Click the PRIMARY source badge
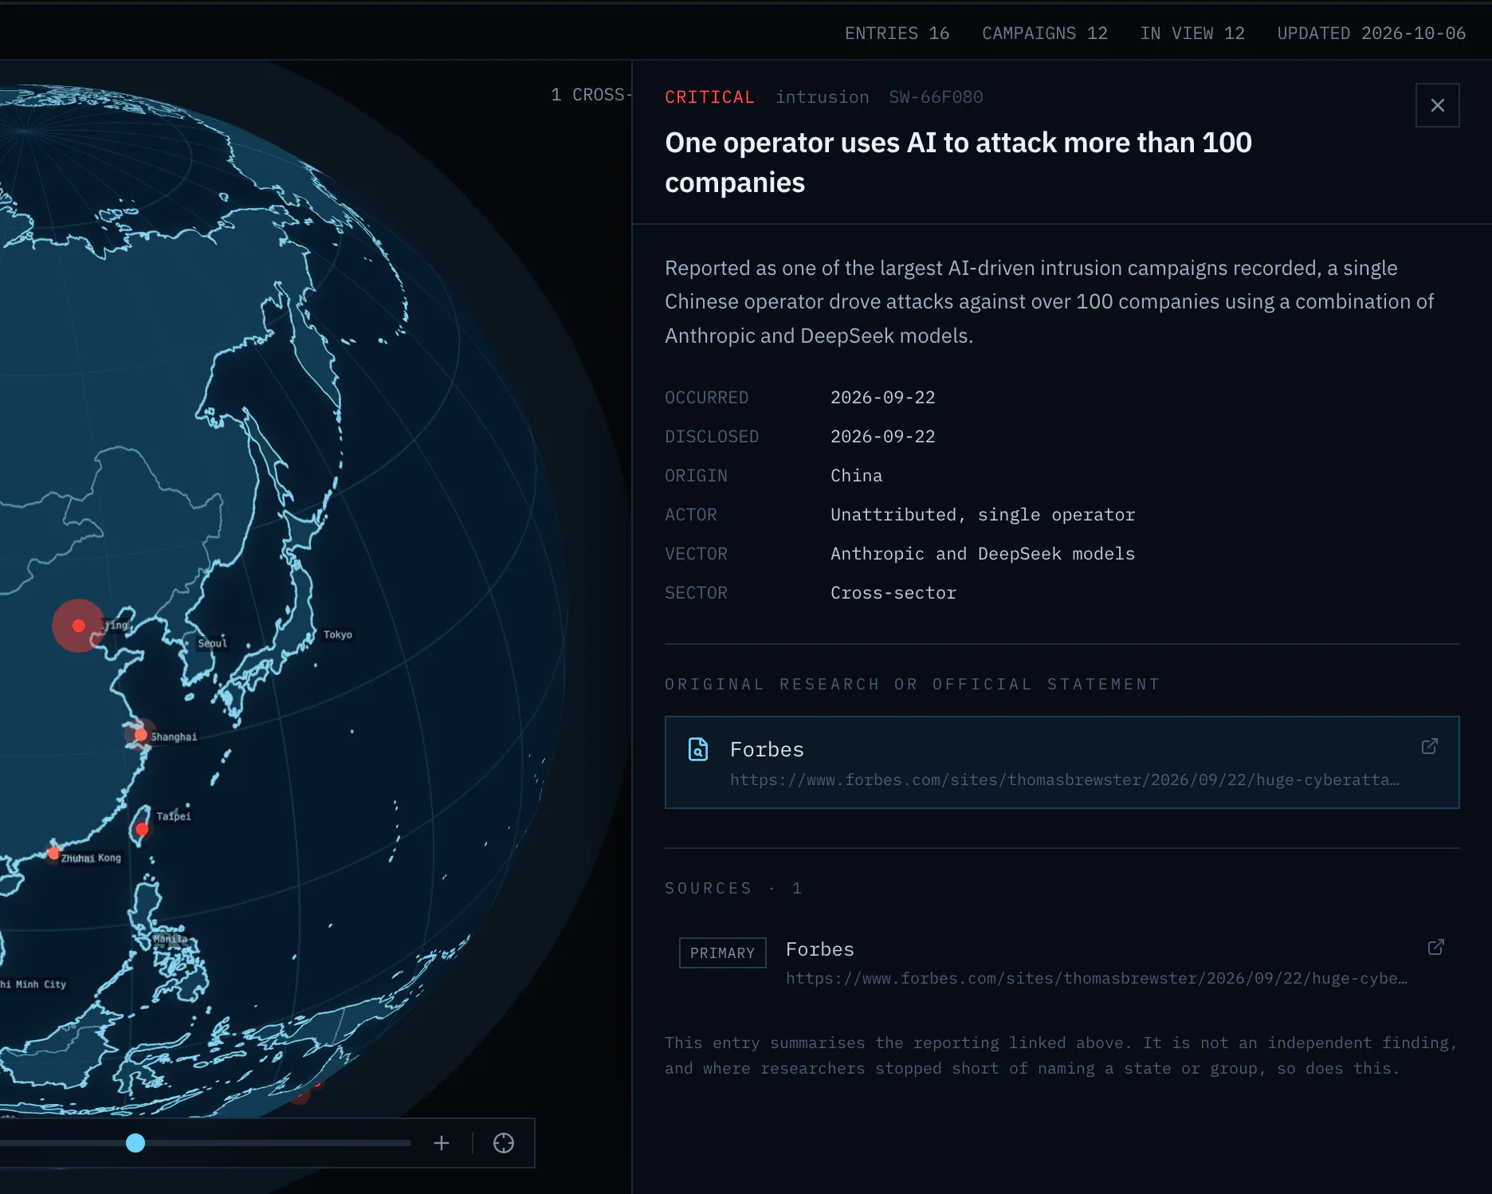Viewport: 1492px width, 1194px height. pyautogui.click(x=723, y=952)
